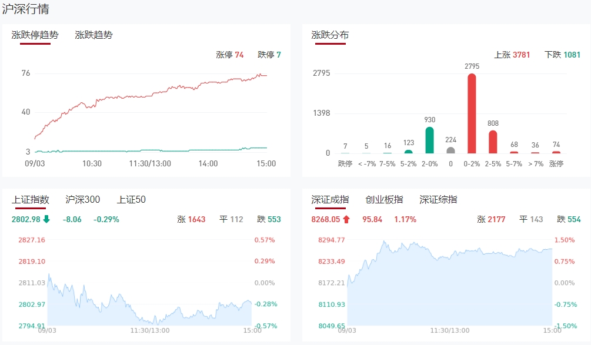Image resolution: width=591 pixels, height=345 pixels.
Task: Click the 涨停 74 legend label
Action: (x=229, y=55)
